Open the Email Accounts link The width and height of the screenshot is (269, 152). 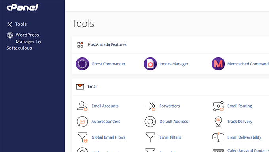105,106
